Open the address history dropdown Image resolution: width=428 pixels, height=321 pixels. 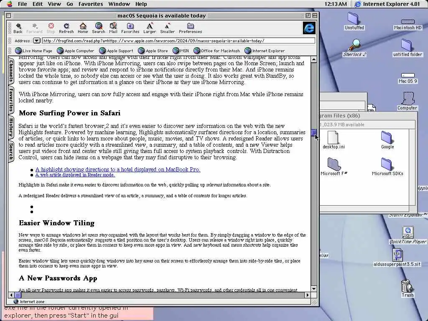[37, 41]
